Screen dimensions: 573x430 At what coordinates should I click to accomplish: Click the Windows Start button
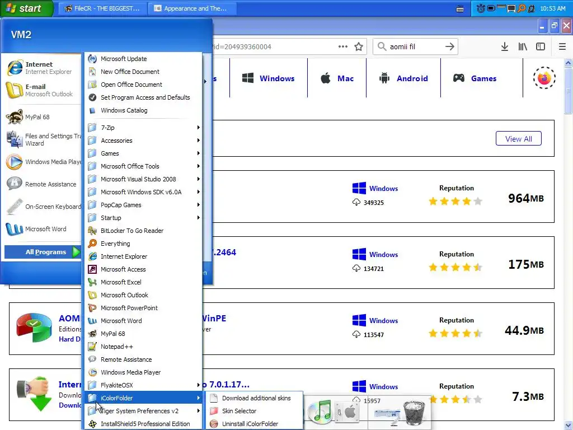pyautogui.click(x=27, y=8)
